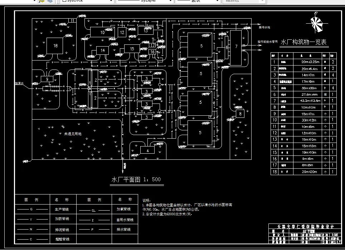
Task: Select the legend entry 生产管线
Action: (62, 209)
